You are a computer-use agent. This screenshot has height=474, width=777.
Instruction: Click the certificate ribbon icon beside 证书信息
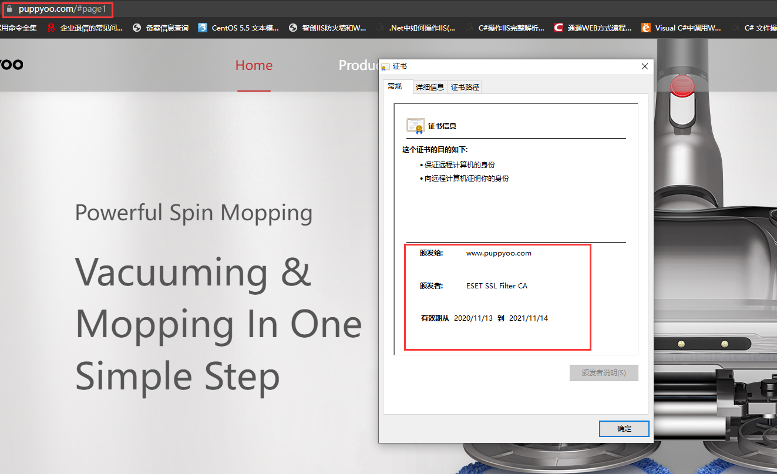(x=415, y=126)
